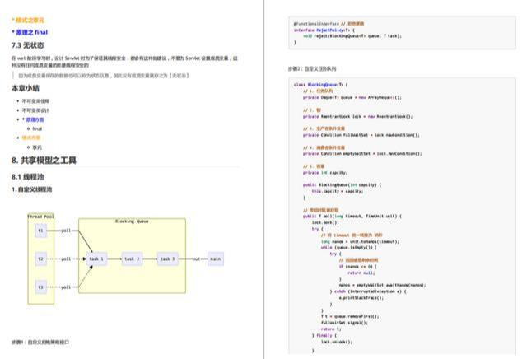Click the 'class BlockingQueue<T> {' code line
The height and width of the screenshot is (359, 527).
(320, 85)
